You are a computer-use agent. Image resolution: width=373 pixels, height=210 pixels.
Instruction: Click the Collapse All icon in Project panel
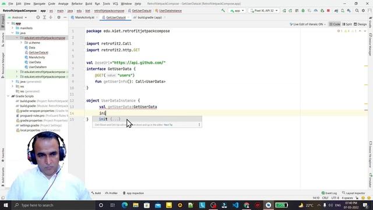[x=51, y=17]
